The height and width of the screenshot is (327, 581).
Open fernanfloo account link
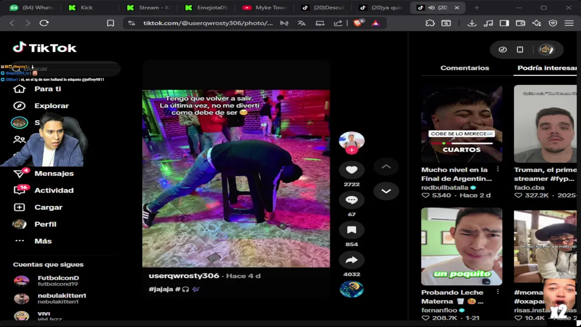(x=440, y=310)
